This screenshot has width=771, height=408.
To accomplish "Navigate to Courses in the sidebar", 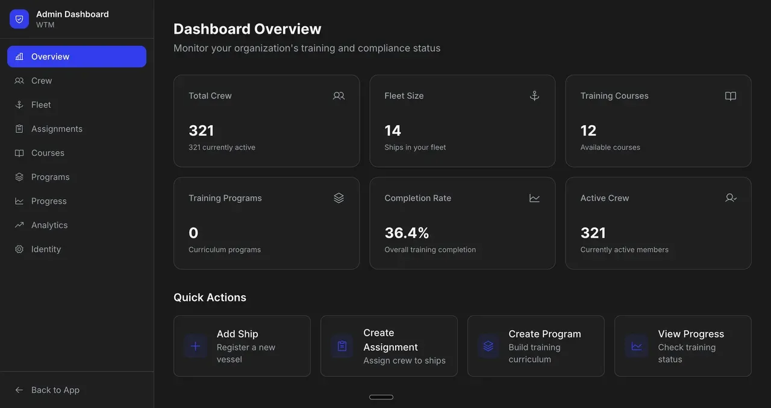I will (48, 153).
